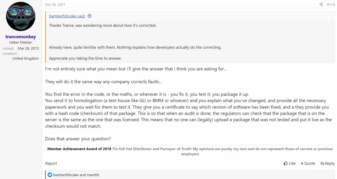Click the "Member Achievement Award of 2018" signature

click(79, 149)
